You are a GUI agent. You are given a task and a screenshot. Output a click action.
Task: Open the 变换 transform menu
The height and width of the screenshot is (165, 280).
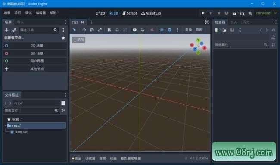pyautogui.click(x=188, y=30)
